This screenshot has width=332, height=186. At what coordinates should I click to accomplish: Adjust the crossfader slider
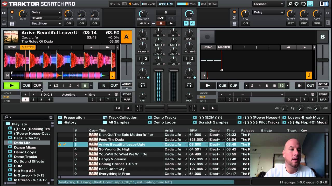click(166, 108)
